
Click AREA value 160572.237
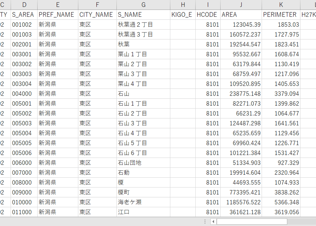241,35
